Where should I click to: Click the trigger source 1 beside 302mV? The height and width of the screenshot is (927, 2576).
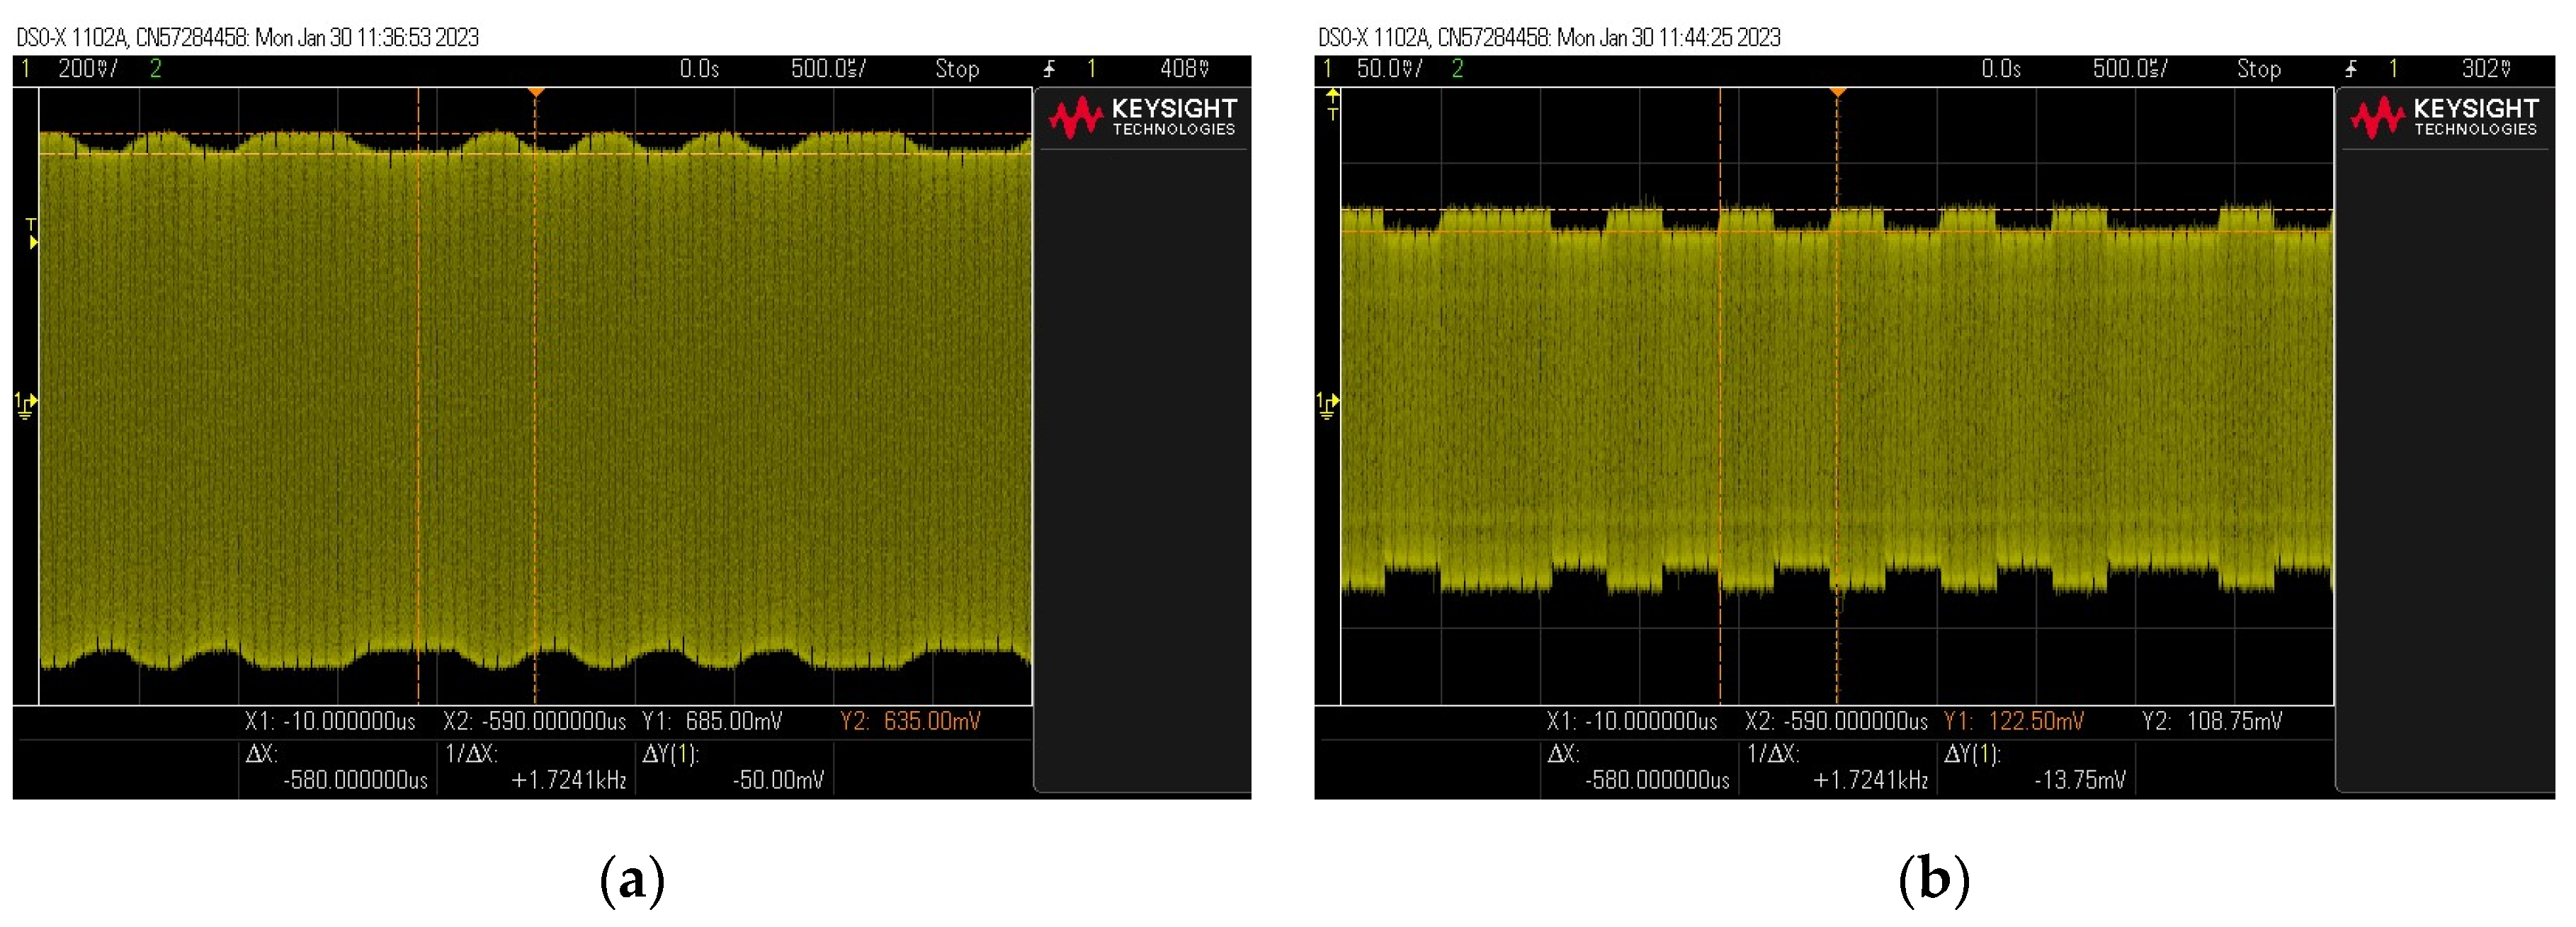[2394, 69]
